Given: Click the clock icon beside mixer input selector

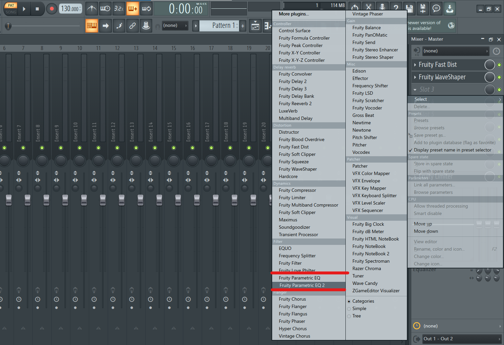Looking at the screenshot, I should point(496,51).
